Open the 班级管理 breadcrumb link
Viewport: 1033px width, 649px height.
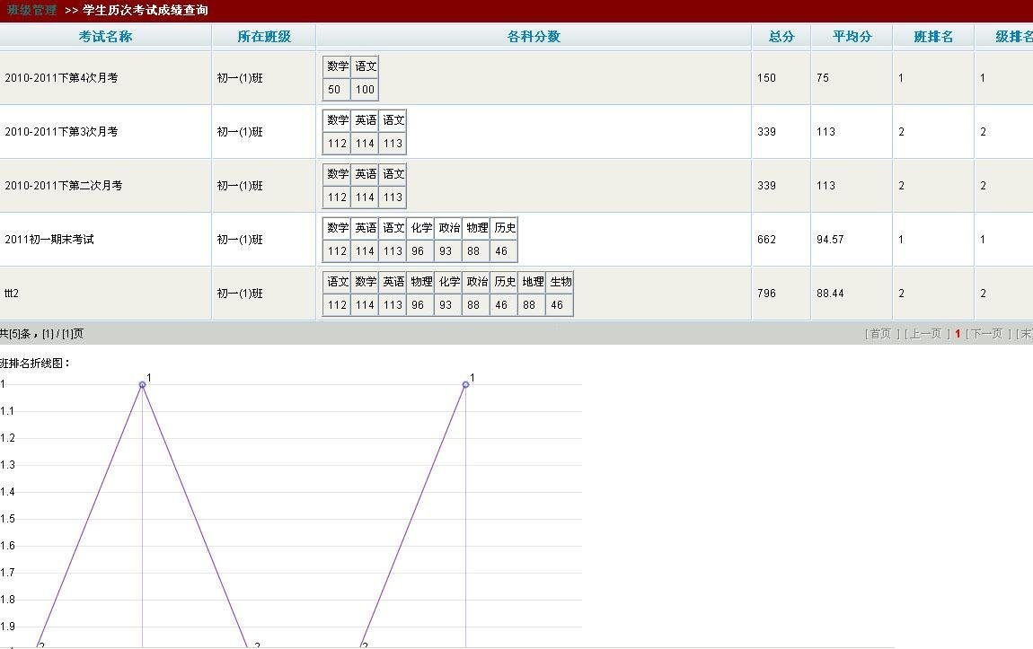31,11
